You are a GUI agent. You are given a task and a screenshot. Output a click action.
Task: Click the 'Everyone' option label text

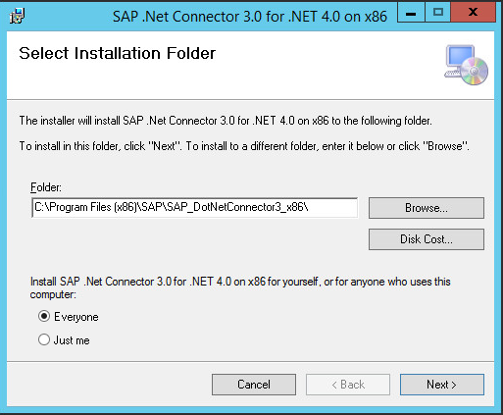tap(76, 317)
